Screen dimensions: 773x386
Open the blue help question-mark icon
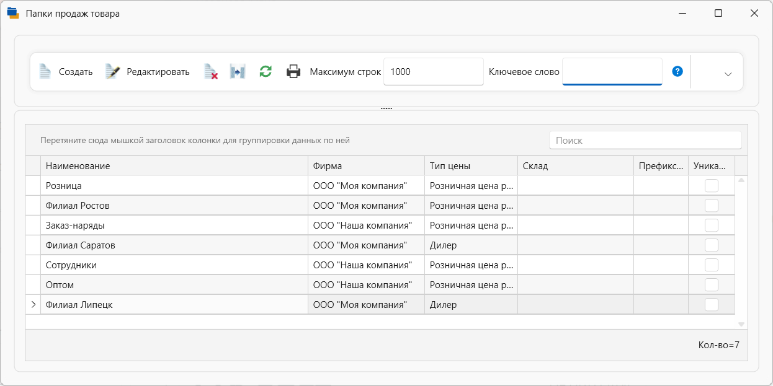tap(677, 71)
